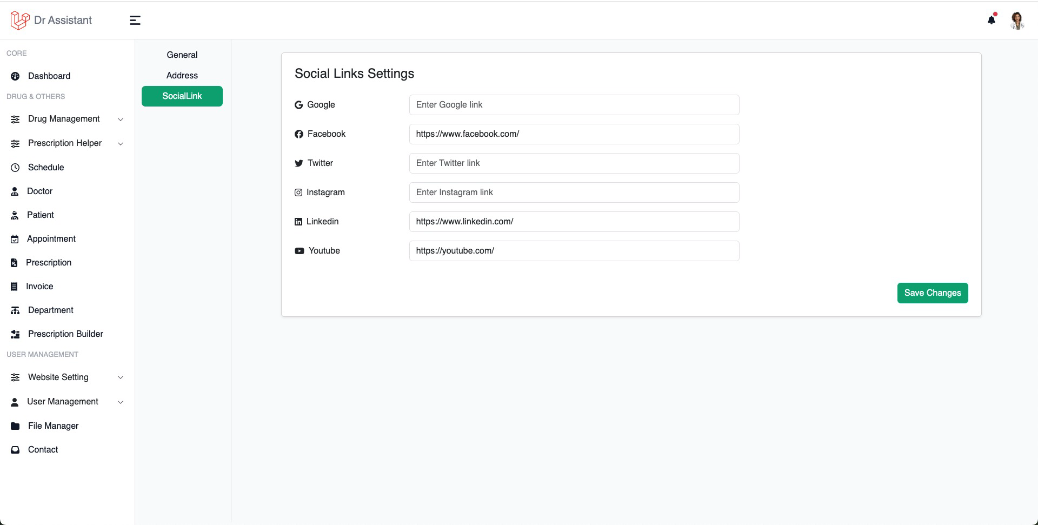Expand the User Management chevron
This screenshot has width=1038, height=525.
tap(121, 402)
